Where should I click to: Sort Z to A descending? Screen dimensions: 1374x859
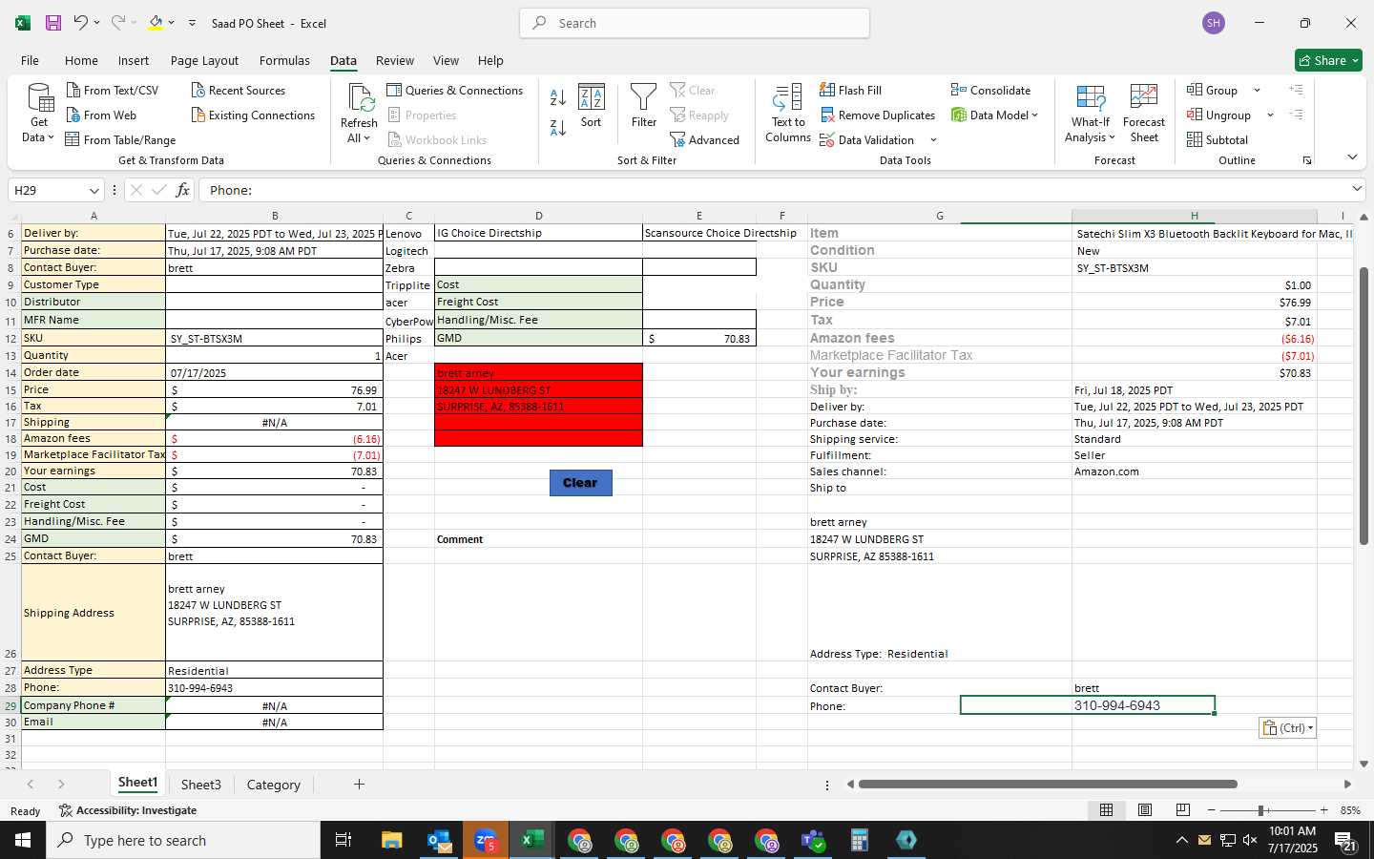(x=558, y=127)
